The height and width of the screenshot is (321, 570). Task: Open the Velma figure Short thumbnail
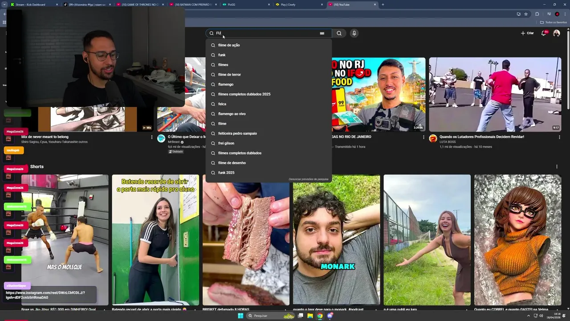(517, 240)
